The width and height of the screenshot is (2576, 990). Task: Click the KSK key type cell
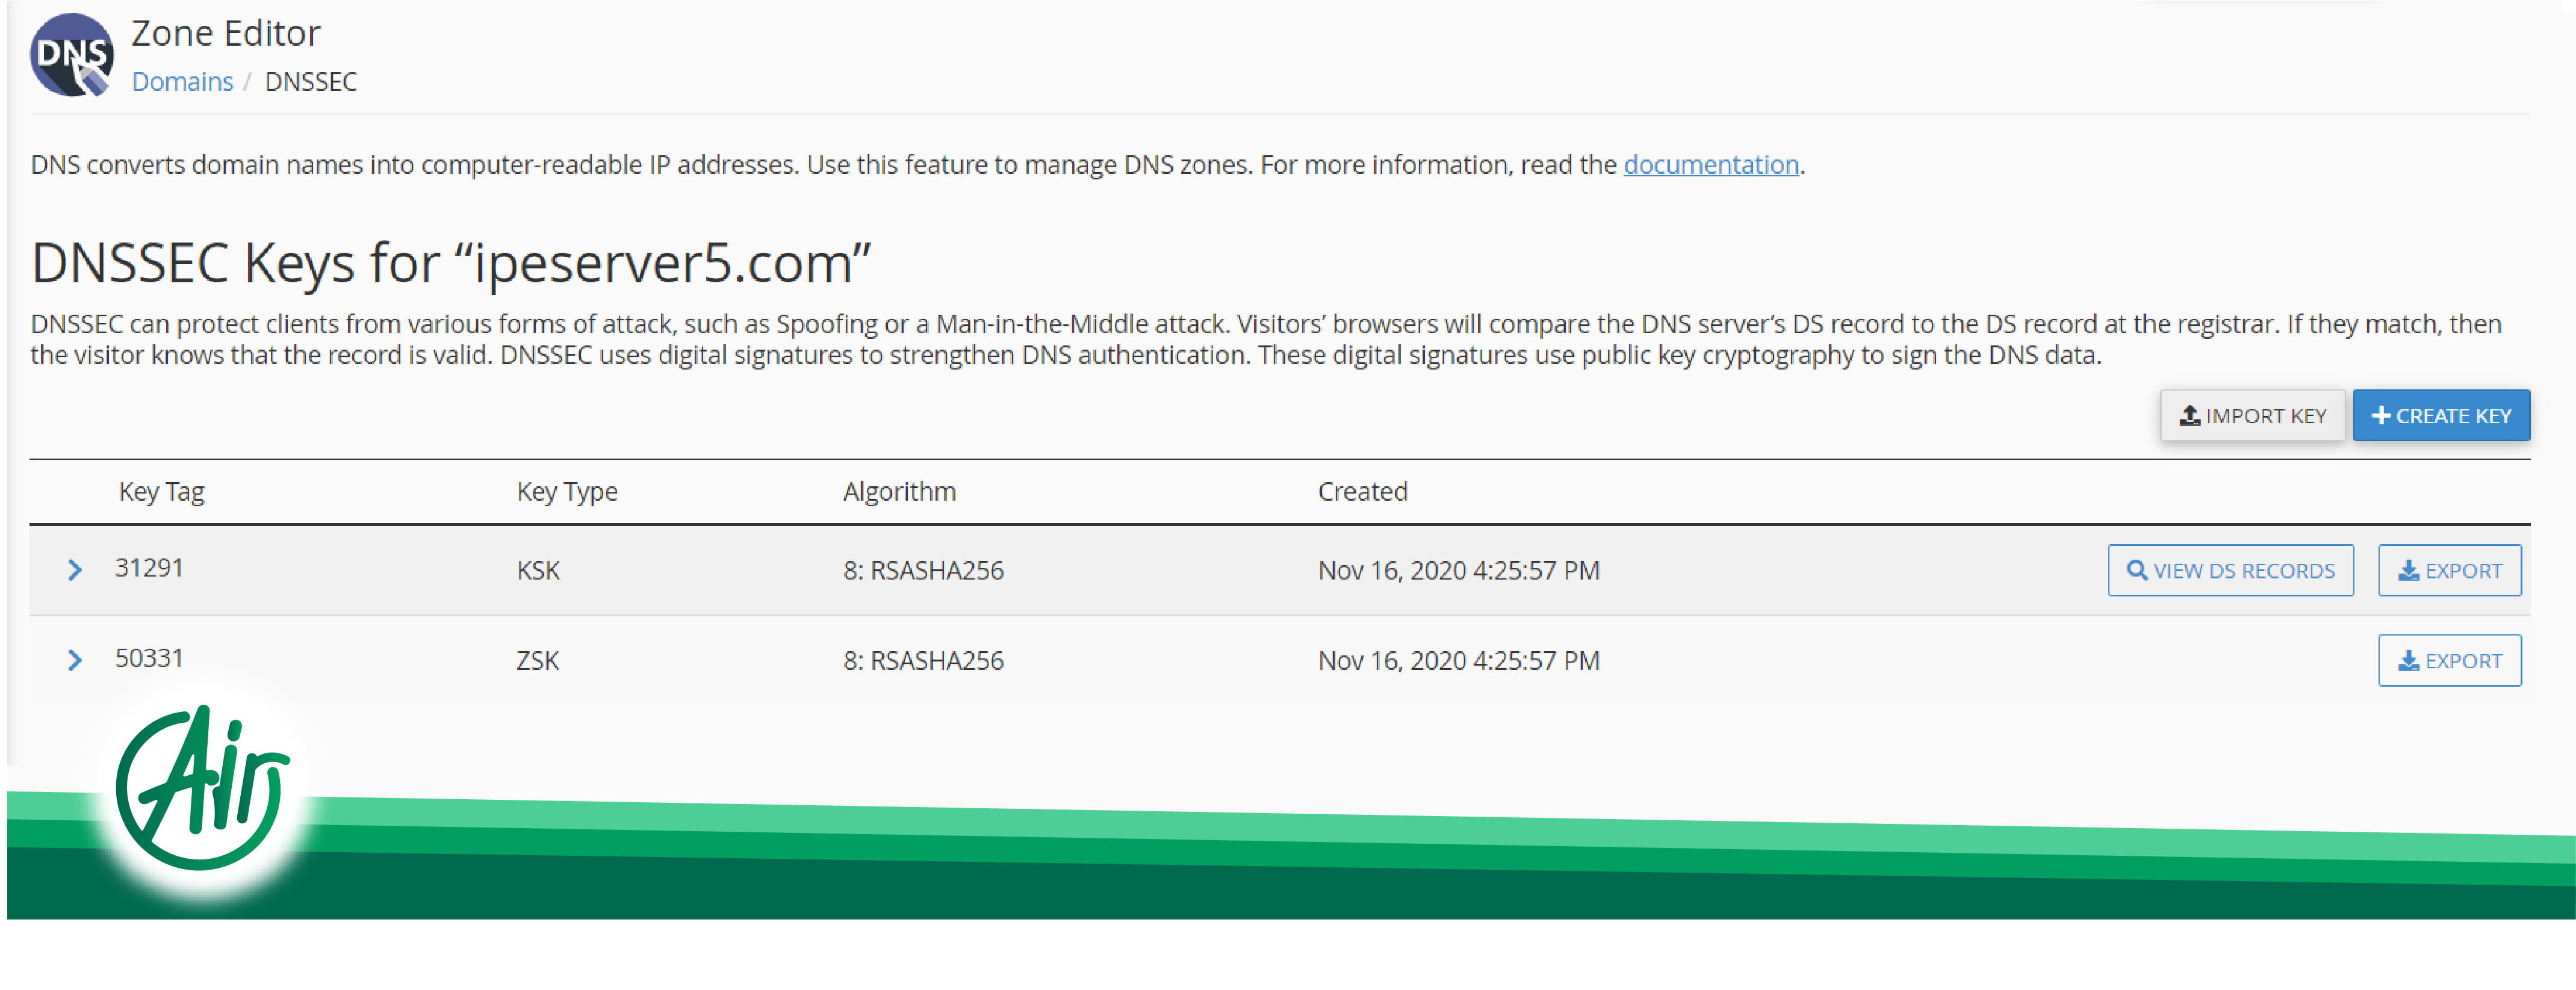(538, 570)
